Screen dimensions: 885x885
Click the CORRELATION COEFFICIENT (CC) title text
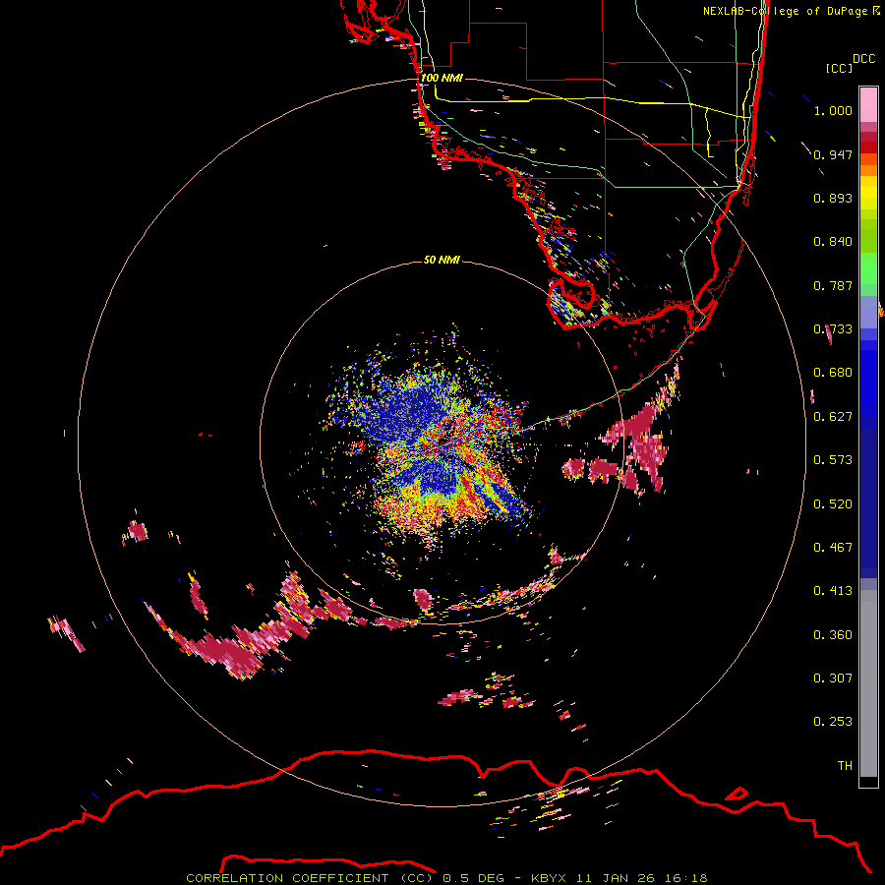point(310,878)
